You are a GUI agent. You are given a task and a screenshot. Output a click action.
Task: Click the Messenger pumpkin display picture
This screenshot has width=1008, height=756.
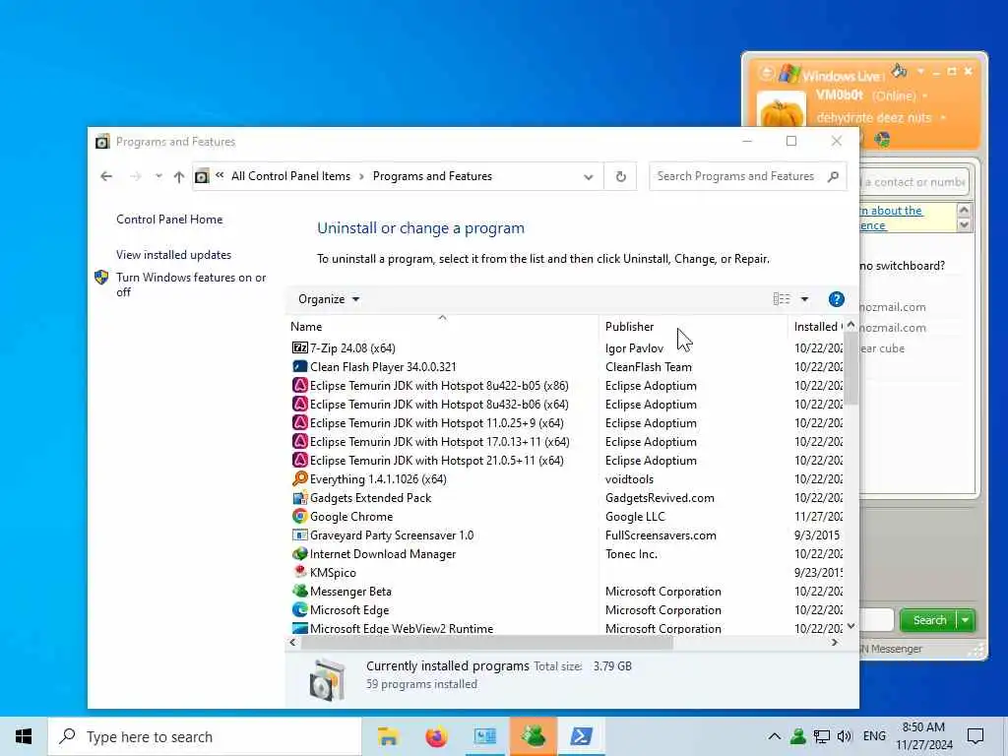point(781,109)
